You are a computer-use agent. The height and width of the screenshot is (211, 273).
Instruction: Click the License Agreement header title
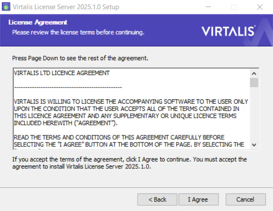pyautogui.click(x=38, y=22)
